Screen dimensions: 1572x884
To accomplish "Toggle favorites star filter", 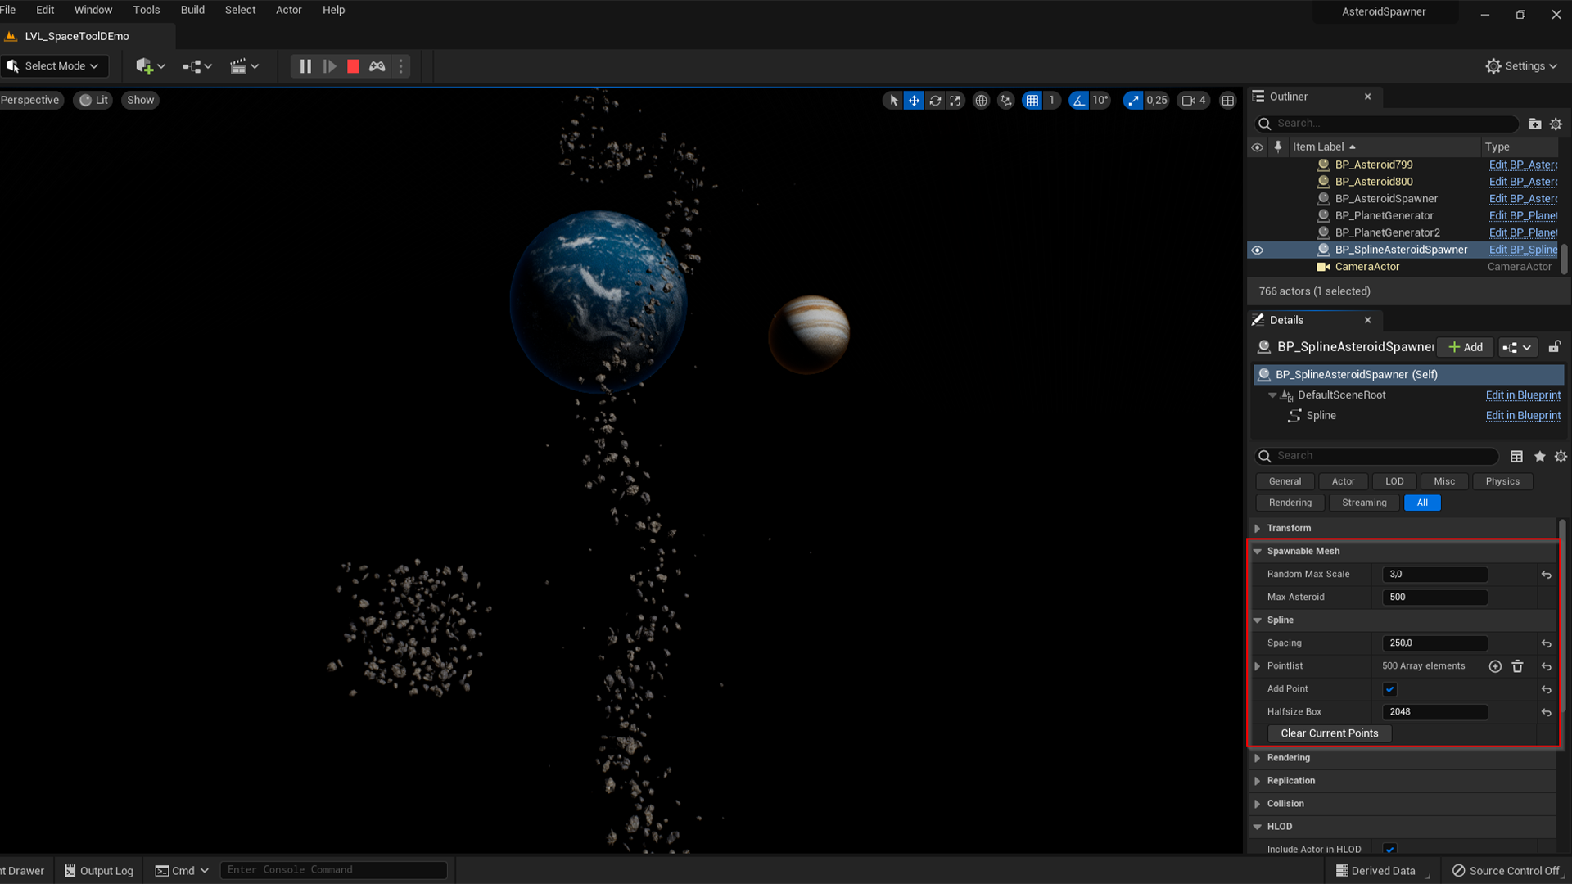I will (1539, 456).
